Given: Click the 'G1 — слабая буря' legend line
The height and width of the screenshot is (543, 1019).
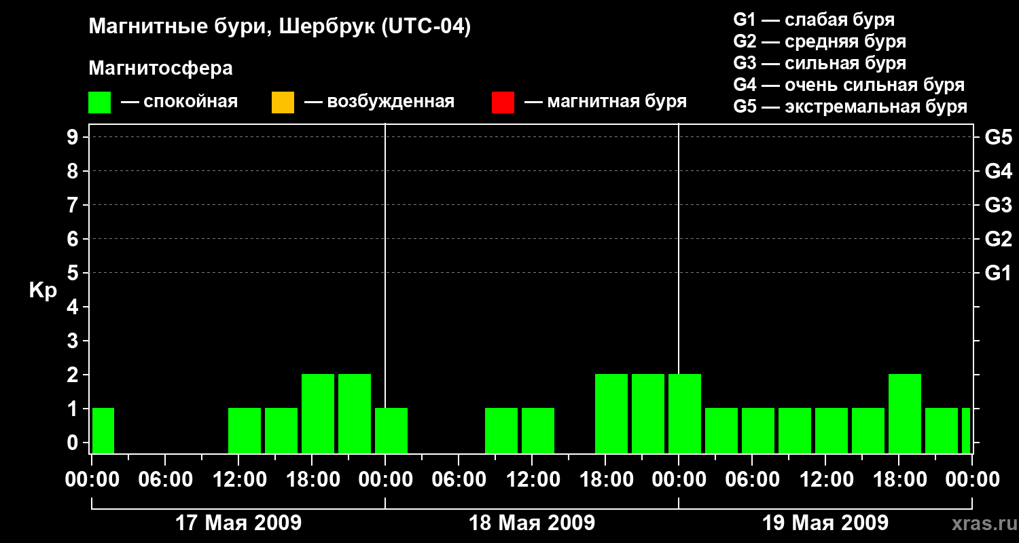Looking at the screenshot, I should 814,20.
